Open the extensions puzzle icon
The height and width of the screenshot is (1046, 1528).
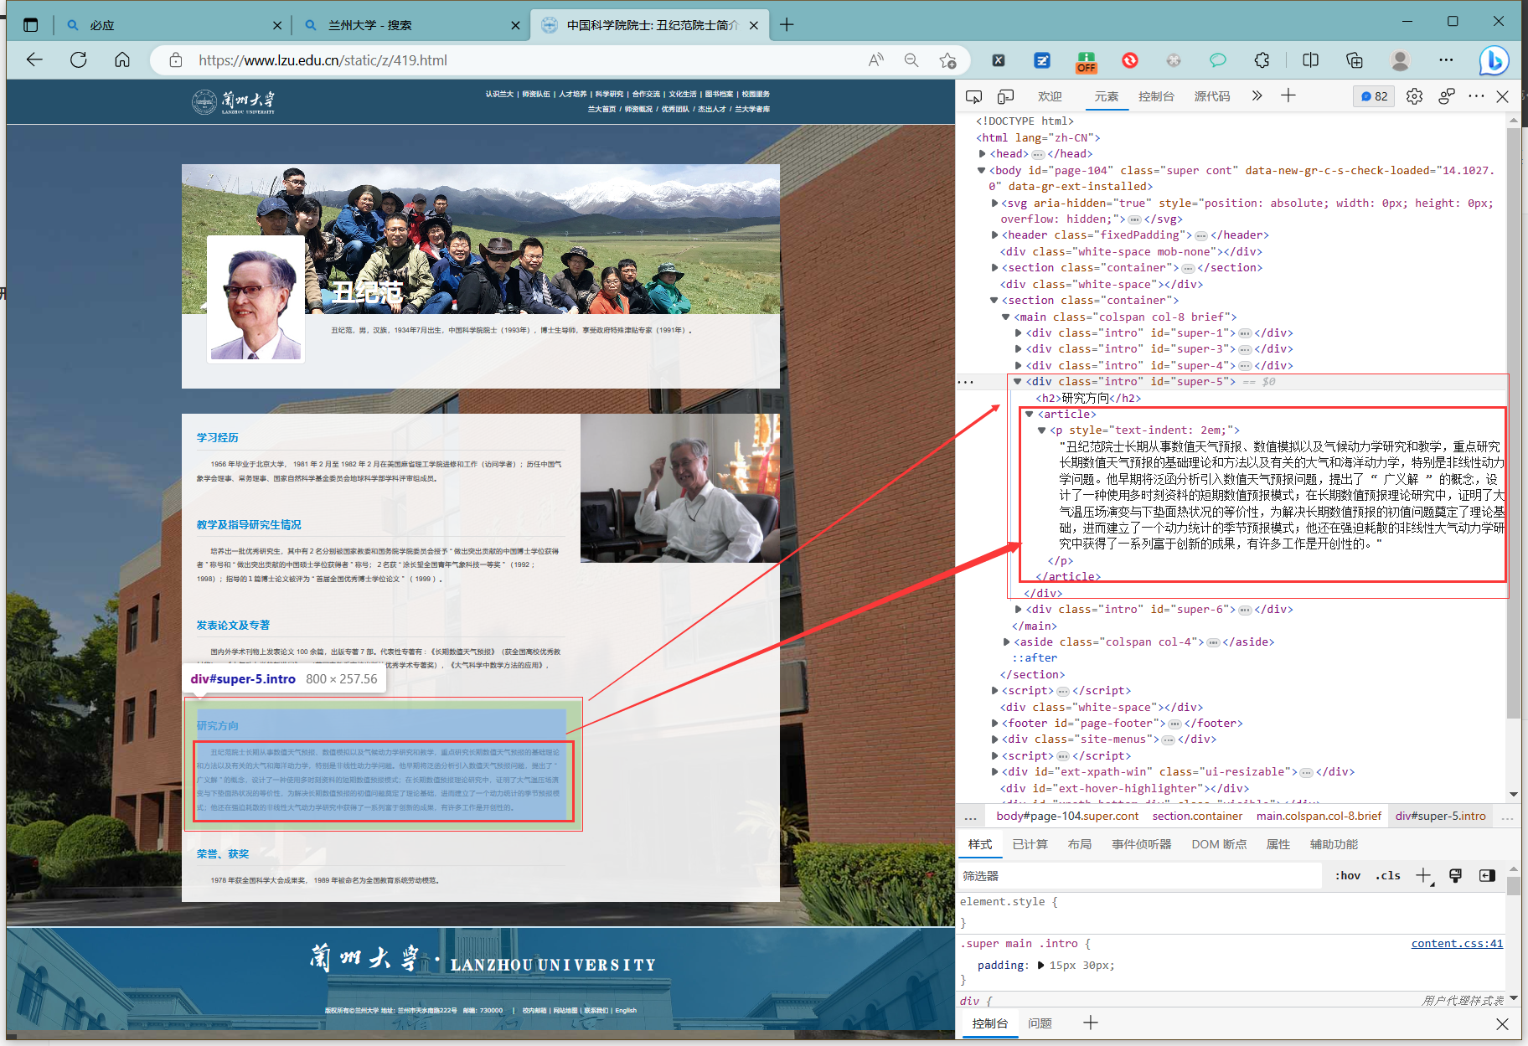click(1262, 59)
